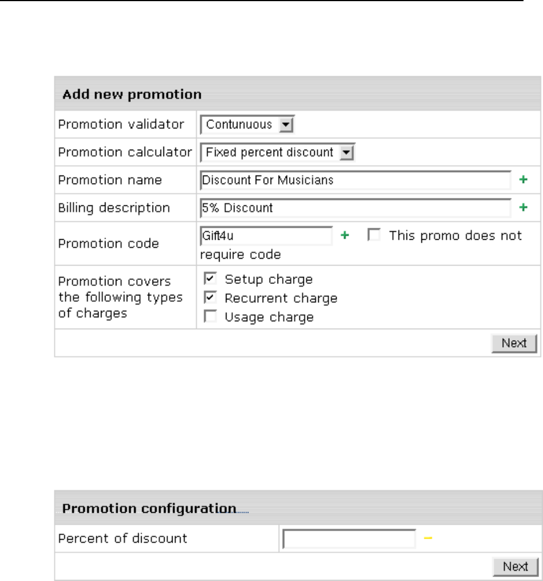This screenshot has width=543, height=581.
Task: Click green plus icon beside Promotion name
Action: (522, 180)
